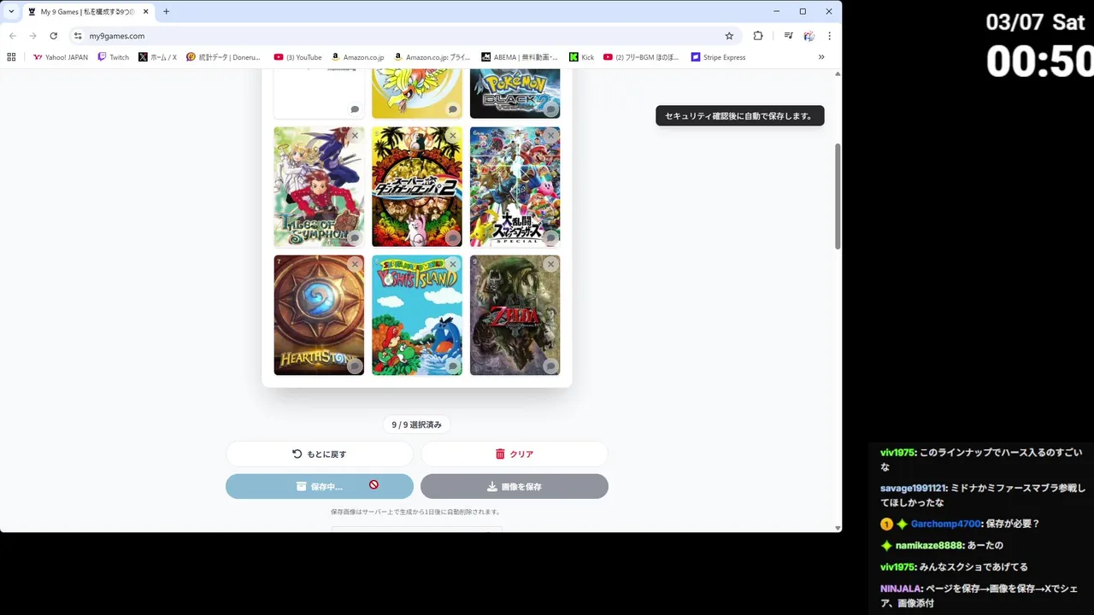
Task: Open comment bubble on Smash Bros Special
Action: coord(551,237)
